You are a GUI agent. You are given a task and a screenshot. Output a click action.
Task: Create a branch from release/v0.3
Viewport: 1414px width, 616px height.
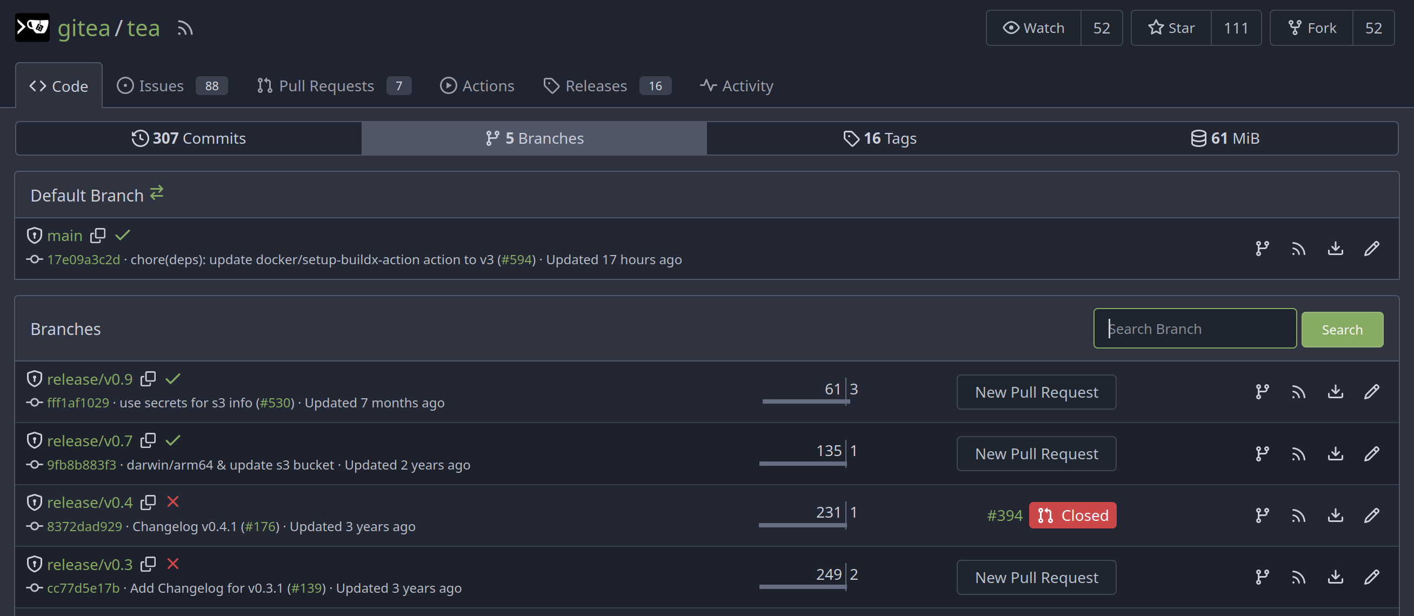(x=1262, y=577)
